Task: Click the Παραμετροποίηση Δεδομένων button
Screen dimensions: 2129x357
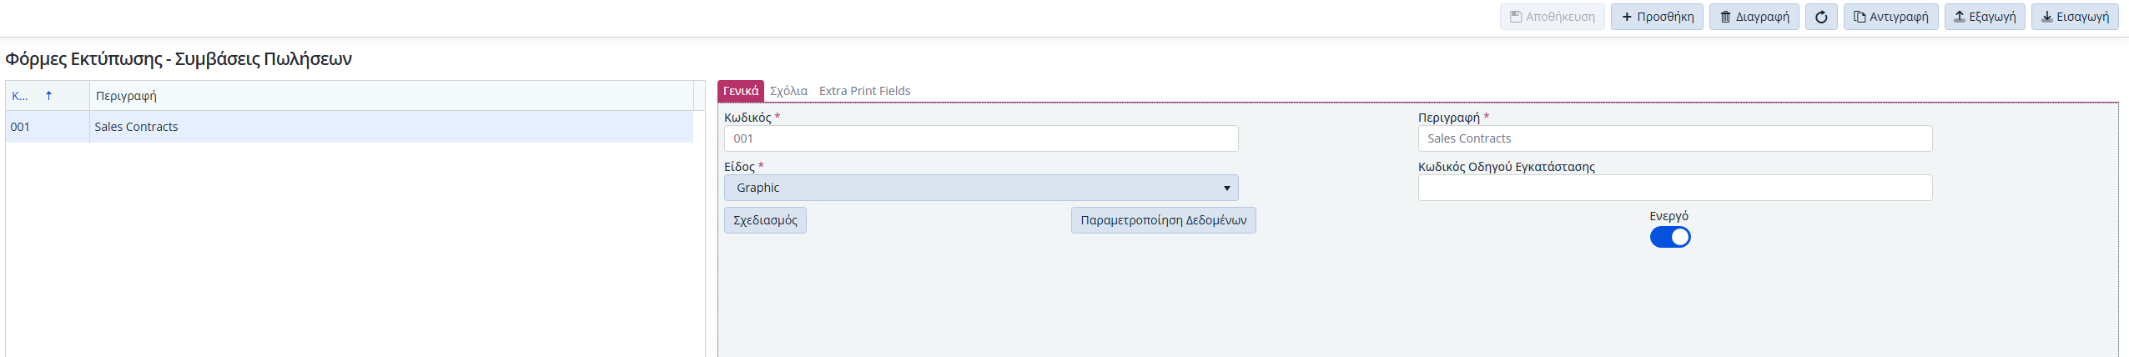Action: click(1163, 220)
